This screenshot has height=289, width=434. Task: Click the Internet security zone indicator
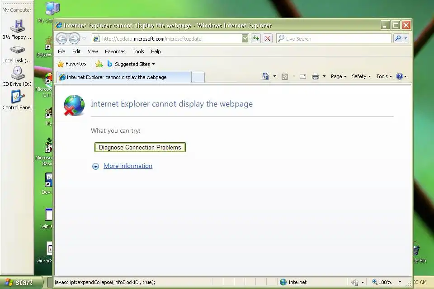click(x=293, y=282)
